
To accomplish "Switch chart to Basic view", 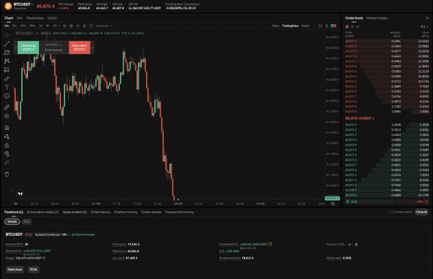I will click(x=276, y=25).
